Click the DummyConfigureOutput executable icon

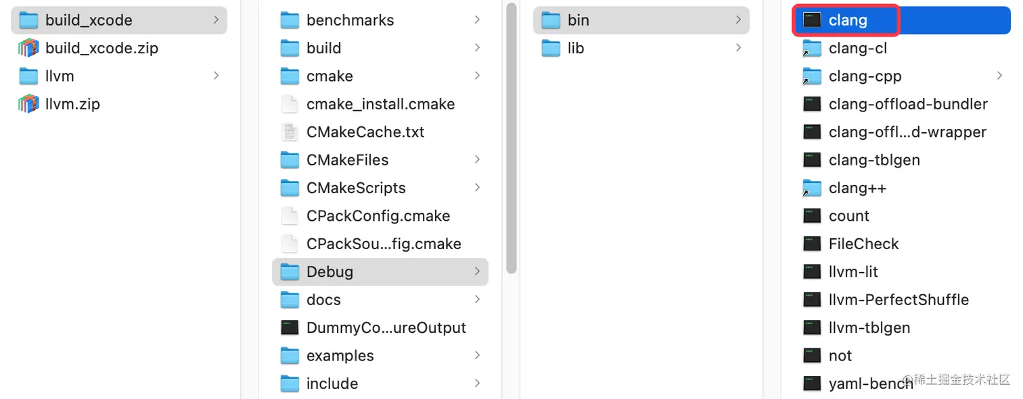point(290,327)
